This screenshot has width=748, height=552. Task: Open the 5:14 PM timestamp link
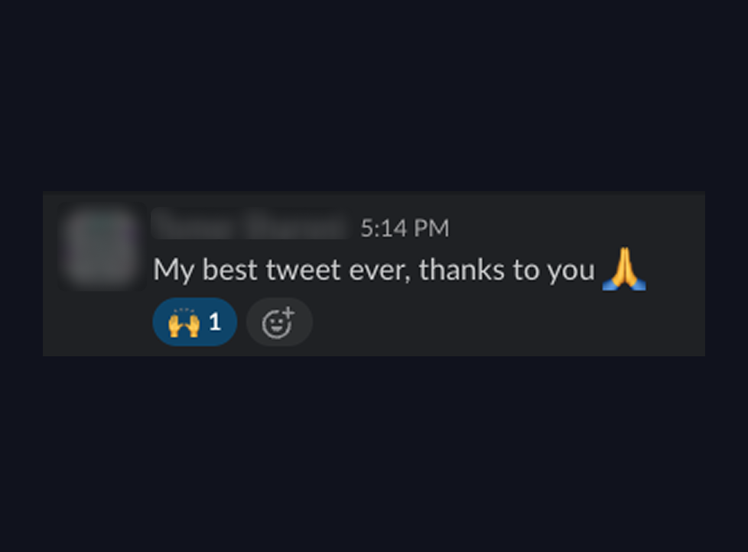(405, 229)
